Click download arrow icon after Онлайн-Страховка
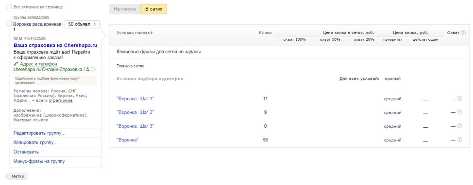Image resolution: width=473 pixels, height=185 pixels. [x=88, y=69]
